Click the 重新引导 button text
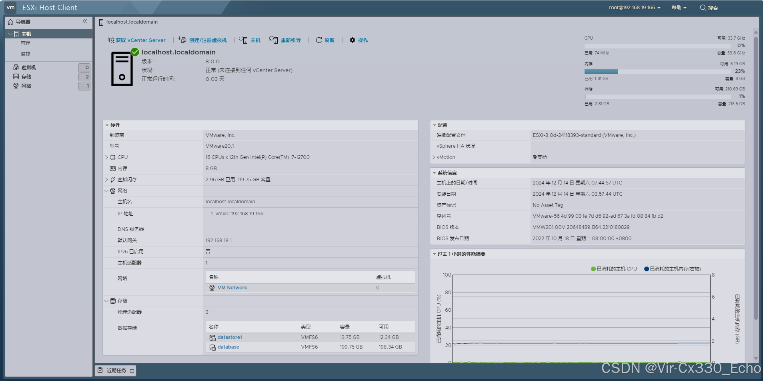763x381 pixels. pyautogui.click(x=291, y=40)
